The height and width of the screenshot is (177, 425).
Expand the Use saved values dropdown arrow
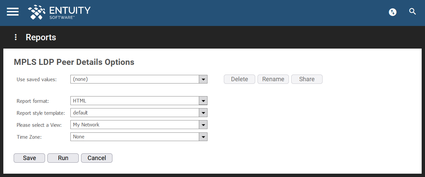tap(203, 79)
